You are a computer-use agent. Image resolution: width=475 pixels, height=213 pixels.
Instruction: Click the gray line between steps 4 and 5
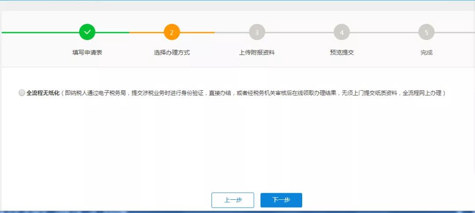384,32
